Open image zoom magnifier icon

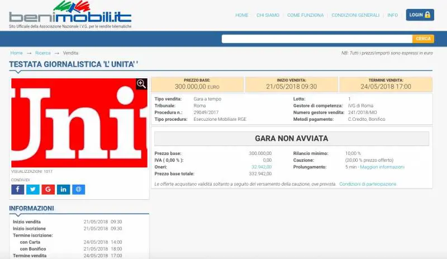click(x=141, y=84)
